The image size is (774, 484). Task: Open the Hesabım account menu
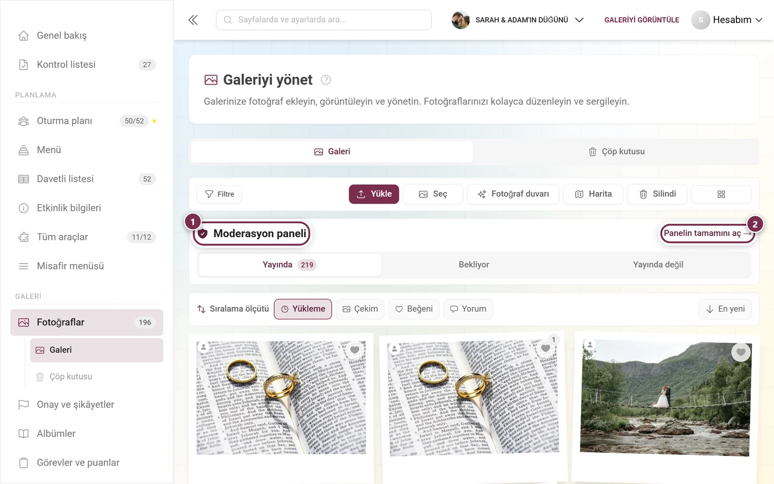click(727, 20)
